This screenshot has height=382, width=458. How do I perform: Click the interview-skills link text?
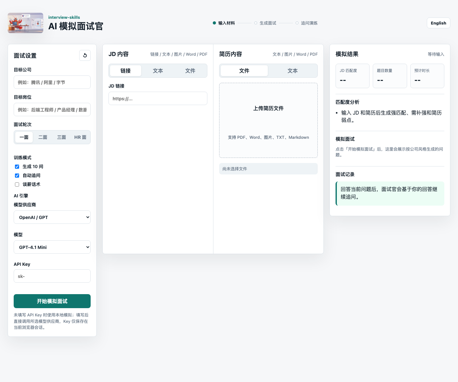(x=64, y=17)
